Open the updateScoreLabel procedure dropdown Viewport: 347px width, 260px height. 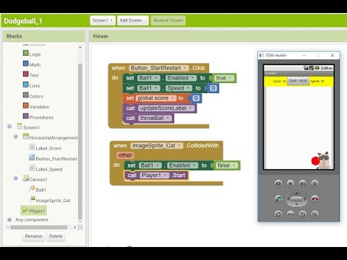[x=191, y=108]
